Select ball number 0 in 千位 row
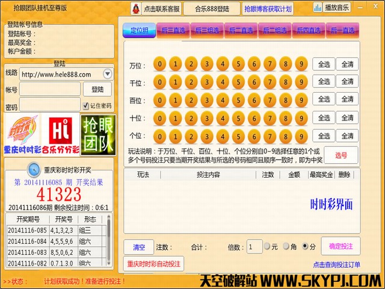 (x=159, y=82)
